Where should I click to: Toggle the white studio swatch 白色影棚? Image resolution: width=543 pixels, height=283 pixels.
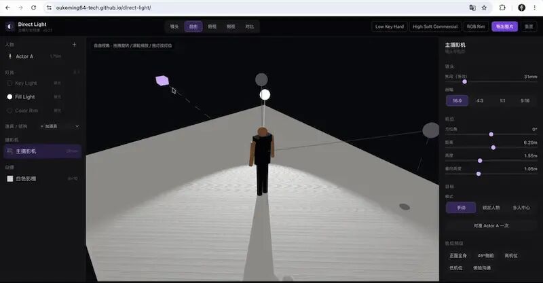coord(10,178)
